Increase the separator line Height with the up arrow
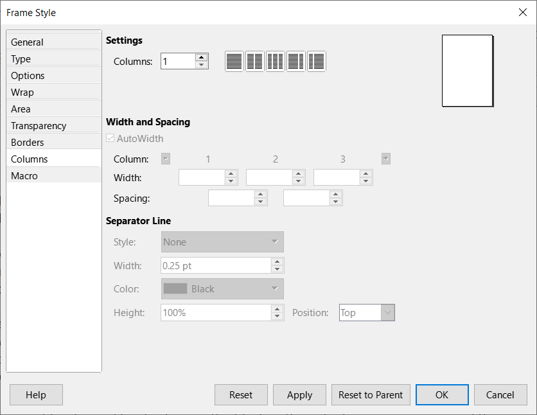Viewport: 537px width, 415px height. [x=277, y=308]
